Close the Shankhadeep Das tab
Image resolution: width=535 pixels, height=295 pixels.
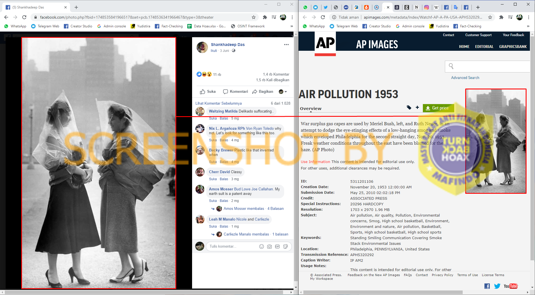pyautogui.click(x=66, y=7)
